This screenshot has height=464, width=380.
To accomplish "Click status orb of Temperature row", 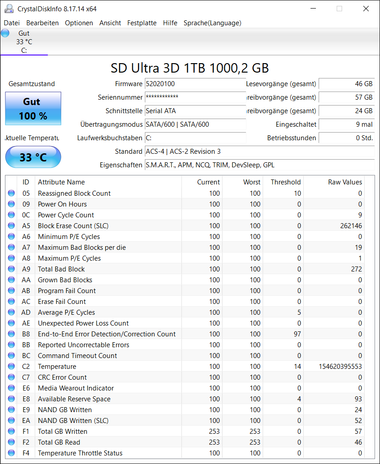I will click(x=11, y=366).
